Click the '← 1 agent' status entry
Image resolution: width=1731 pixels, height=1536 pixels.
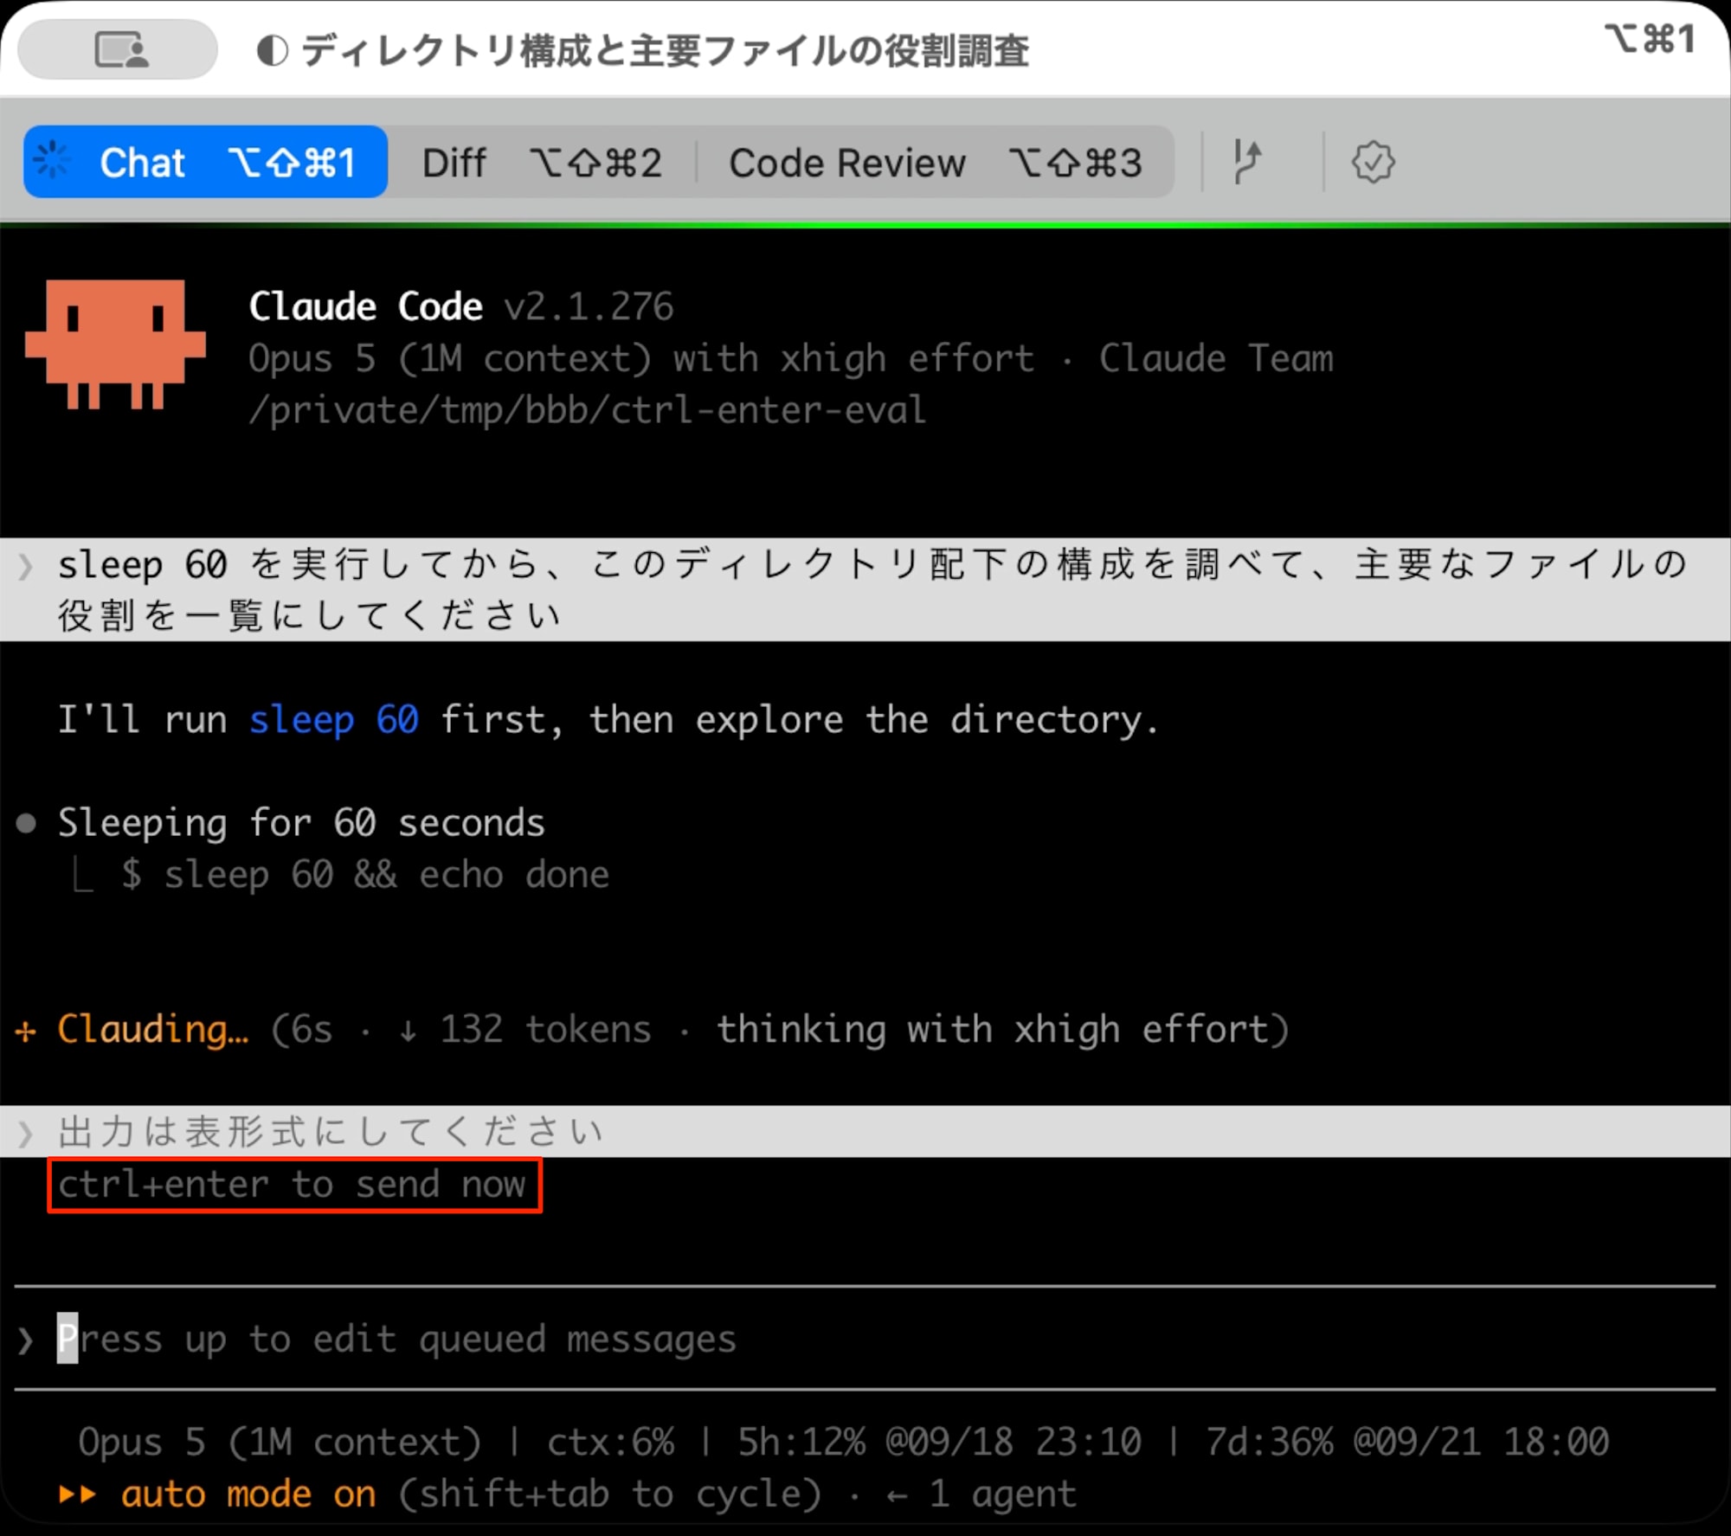point(981,1494)
